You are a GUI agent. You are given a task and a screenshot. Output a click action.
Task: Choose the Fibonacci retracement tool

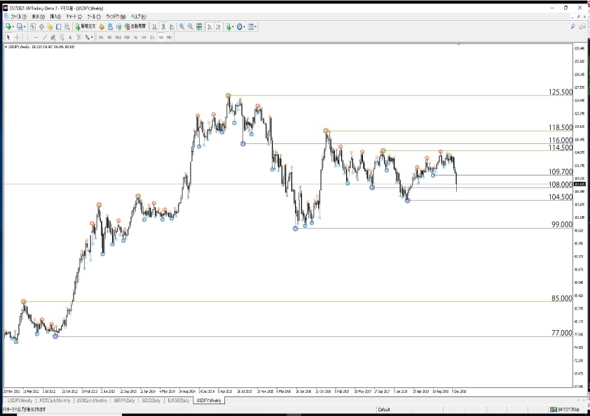pos(62,37)
